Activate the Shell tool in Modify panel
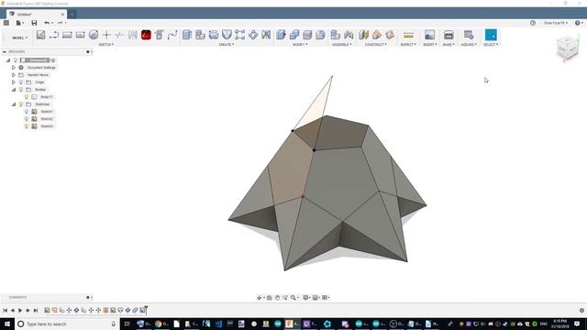 (x=307, y=35)
